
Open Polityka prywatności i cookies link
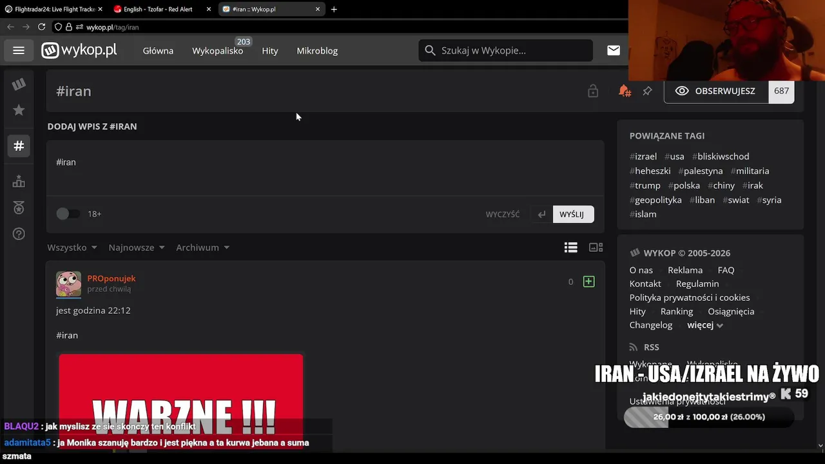click(690, 298)
